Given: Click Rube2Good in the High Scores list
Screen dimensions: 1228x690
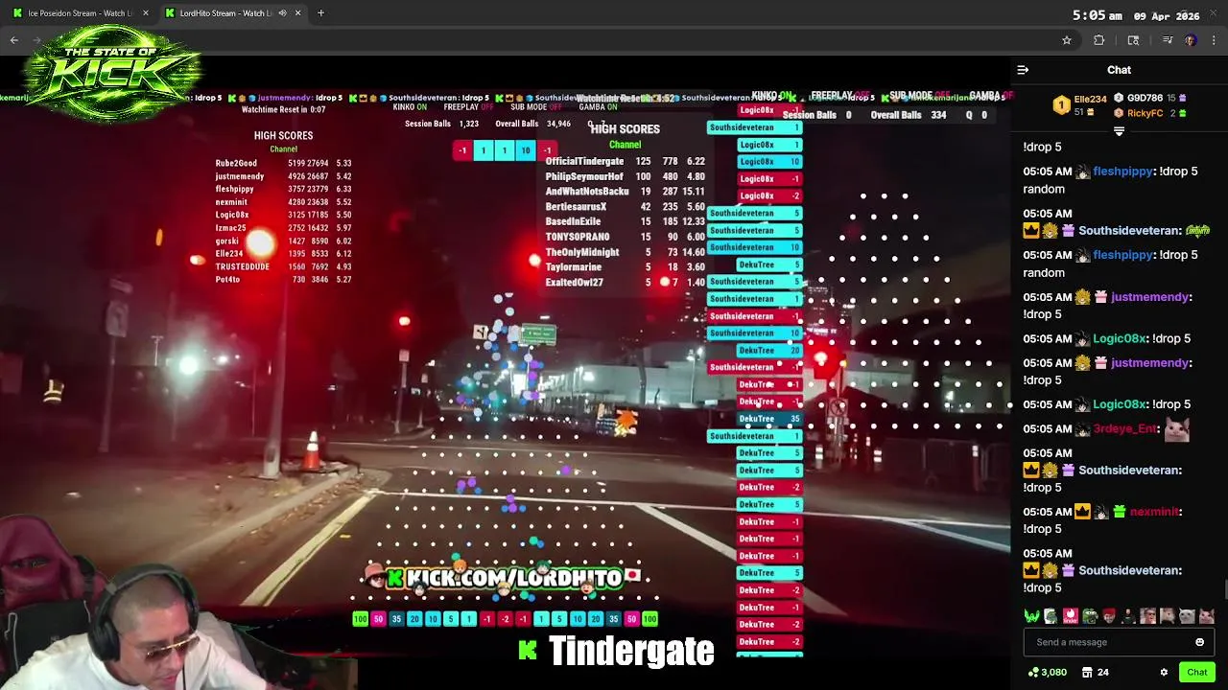Looking at the screenshot, I should (236, 164).
